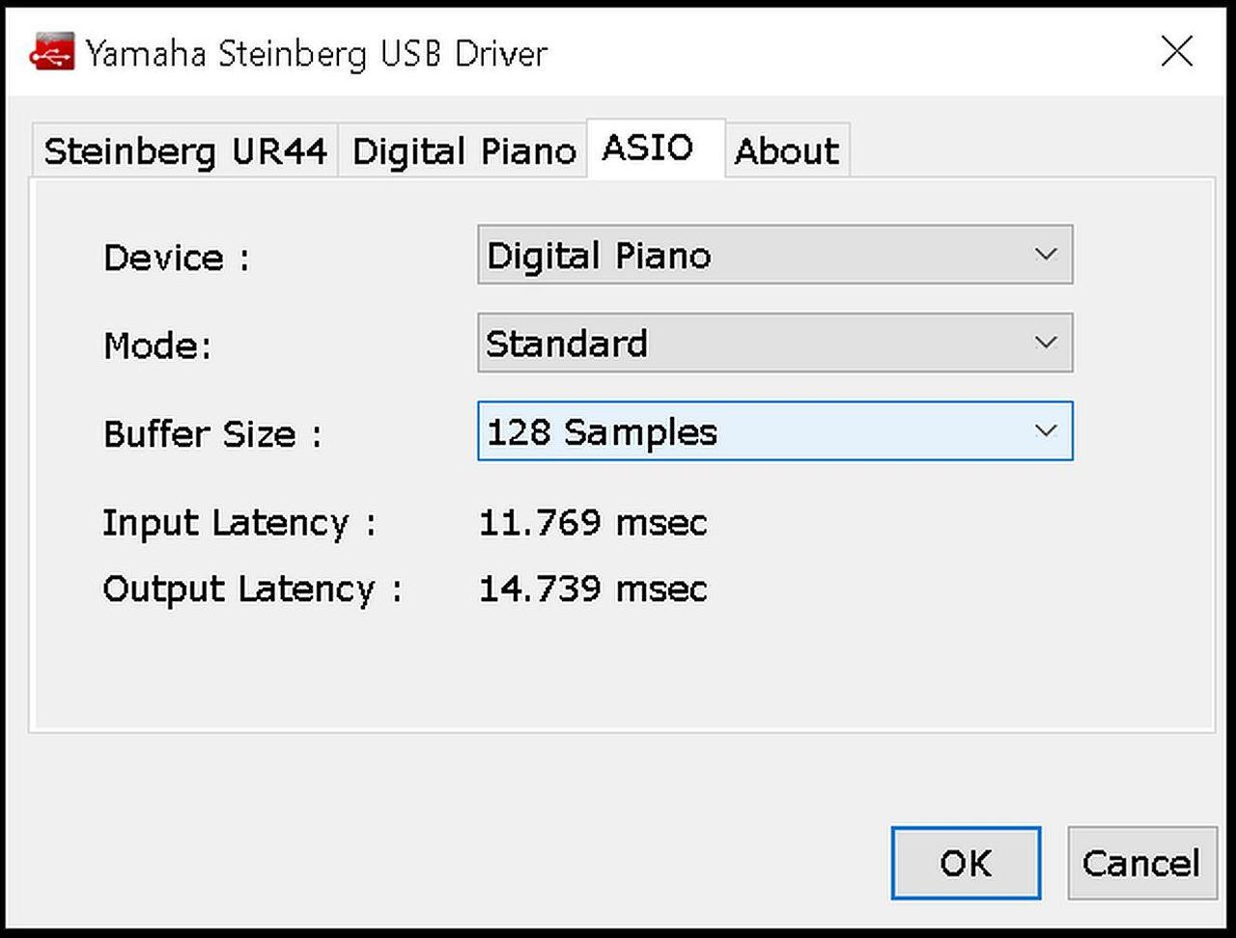Click the 14.739 msec output latency value

pos(593,590)
